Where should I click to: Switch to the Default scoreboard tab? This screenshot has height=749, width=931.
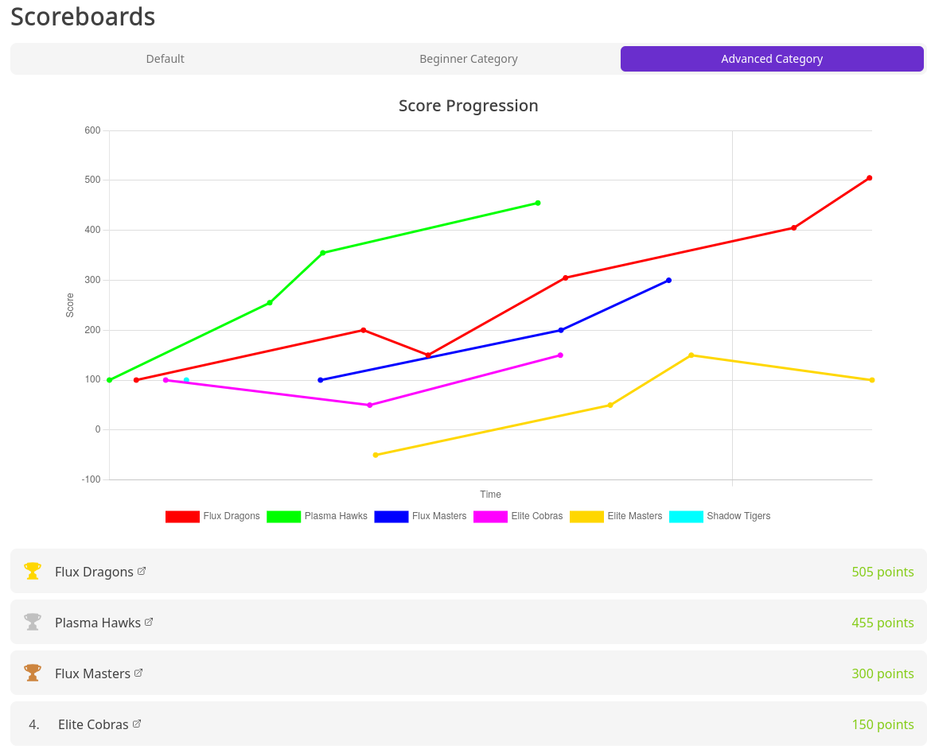pyautogui.click(x=165, y=59)
